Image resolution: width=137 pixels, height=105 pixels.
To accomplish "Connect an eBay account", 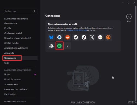I will (x=100, y=37).
